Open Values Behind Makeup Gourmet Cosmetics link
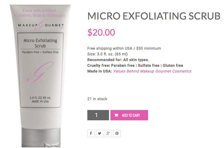Viewport: 224px width, 148px height. pyautogui.click(x=152, y=71)
